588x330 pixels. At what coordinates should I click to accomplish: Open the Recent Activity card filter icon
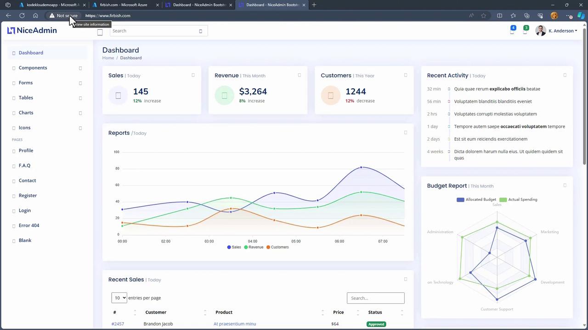(565, 75)
